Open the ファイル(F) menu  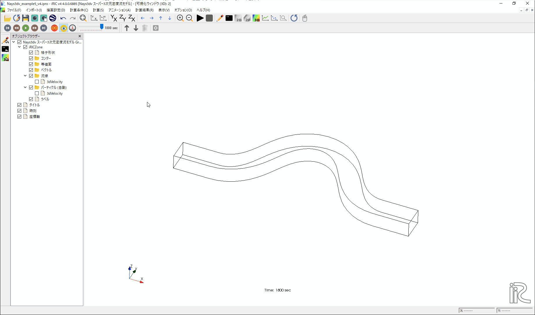click(x=14, y=10)
